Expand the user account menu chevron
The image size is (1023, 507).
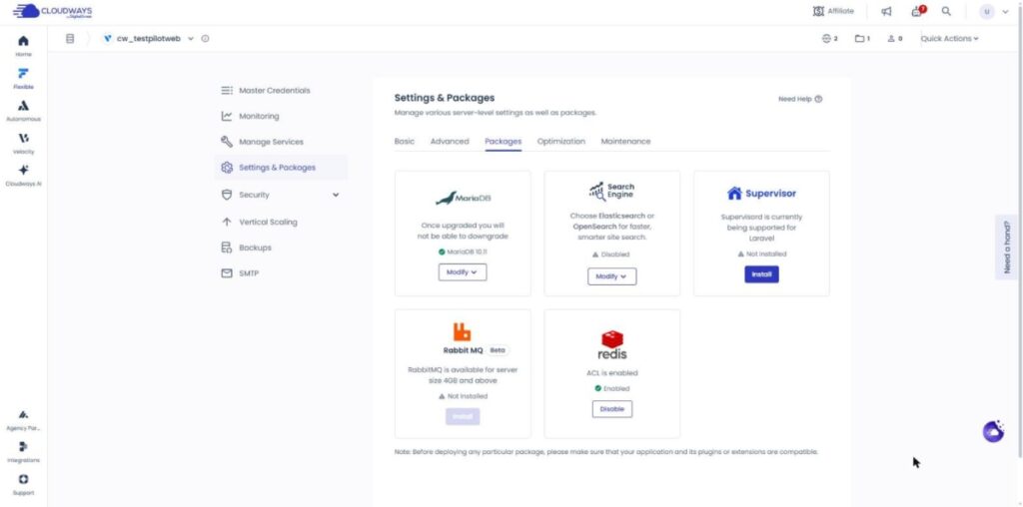pos(1005,11)
